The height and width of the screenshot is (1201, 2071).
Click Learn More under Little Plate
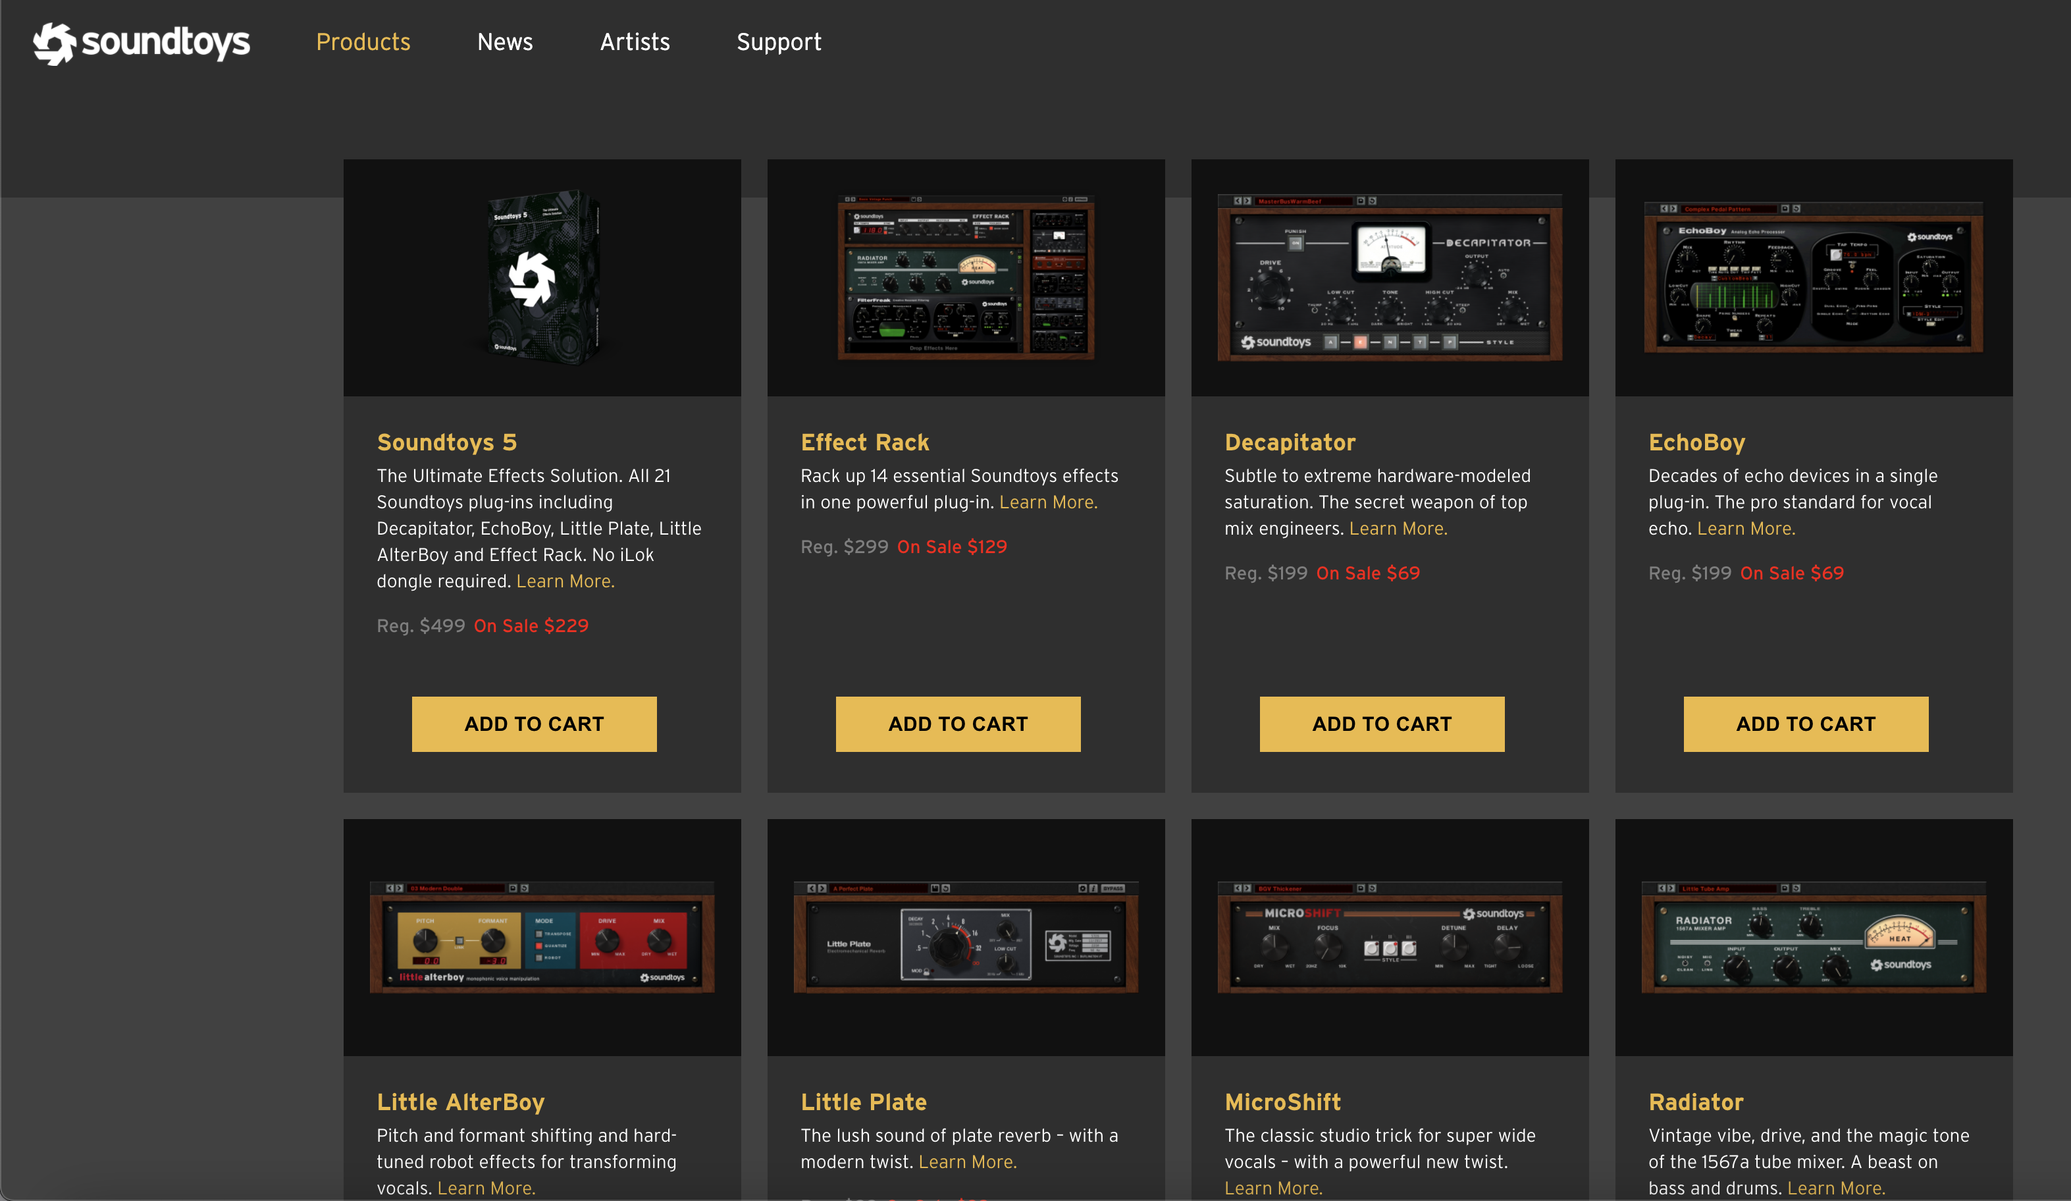[967, 1161]
